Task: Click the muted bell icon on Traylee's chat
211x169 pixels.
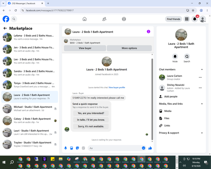Action: (x=55, y=144)
